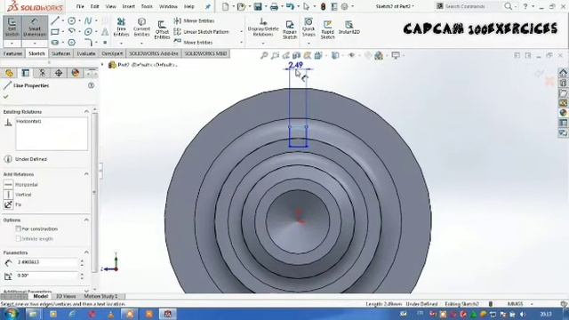Select the Sketch Fillet tool
The image size is (569, 320).
pos(88,43)
